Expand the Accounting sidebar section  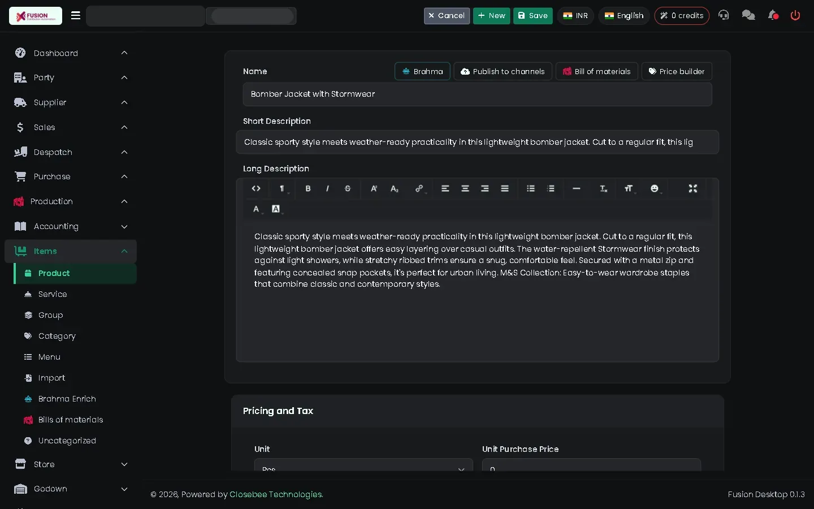[71, 226]
